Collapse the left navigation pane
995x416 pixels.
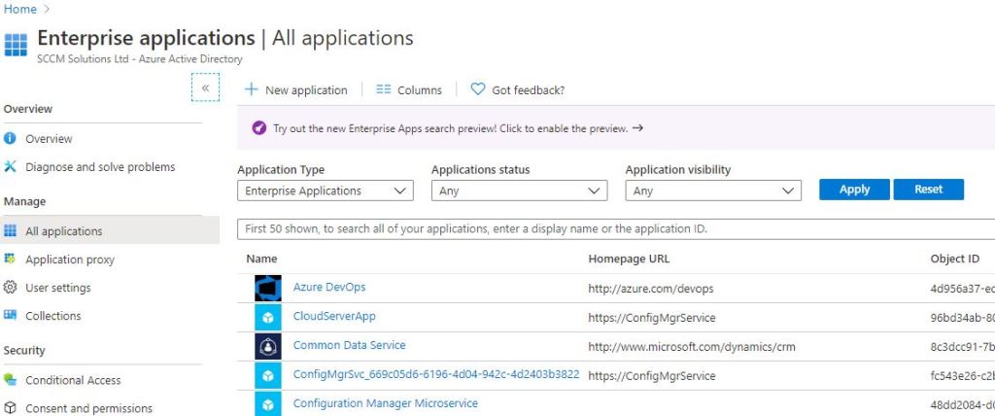205,87
